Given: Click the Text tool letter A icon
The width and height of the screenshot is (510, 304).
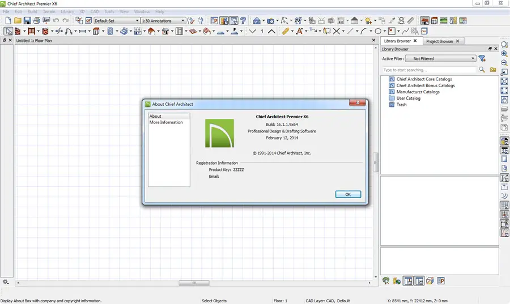Looking at the screenshot, I should tap(299, 31).
